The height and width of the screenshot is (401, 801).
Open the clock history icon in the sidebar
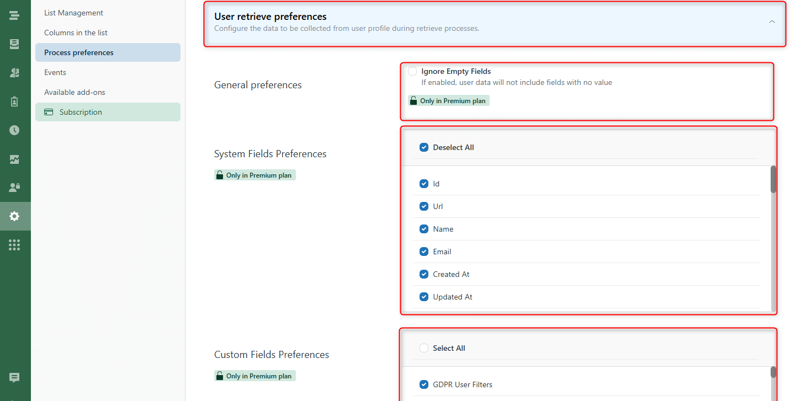click(14, 130)
